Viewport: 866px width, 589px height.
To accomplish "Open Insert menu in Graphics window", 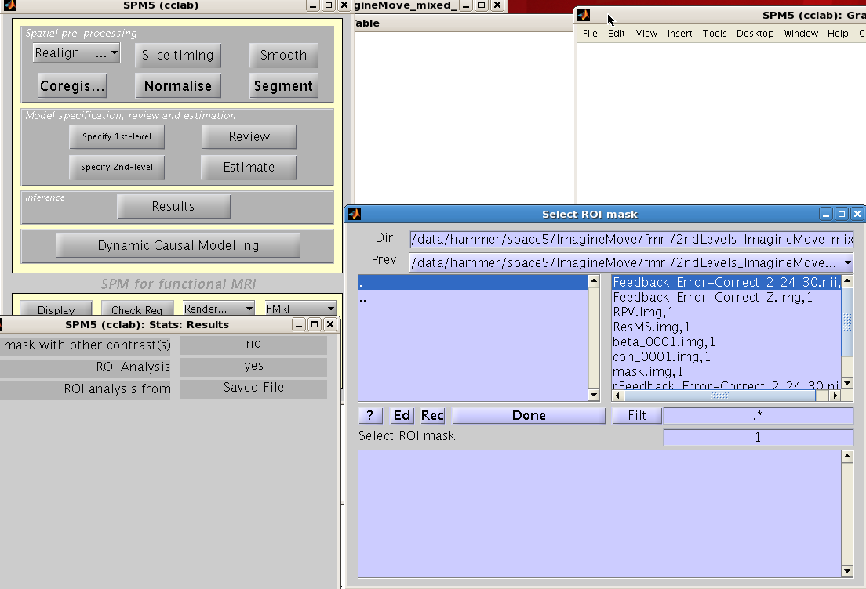I will [679, 34].
